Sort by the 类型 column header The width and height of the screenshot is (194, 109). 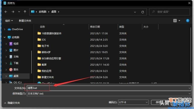pyautogui.click(x=122, y=27)
